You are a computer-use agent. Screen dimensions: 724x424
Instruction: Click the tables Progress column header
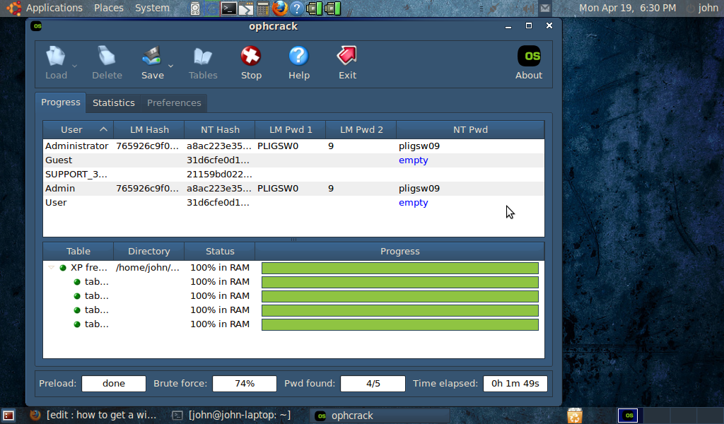click(400, 252)
